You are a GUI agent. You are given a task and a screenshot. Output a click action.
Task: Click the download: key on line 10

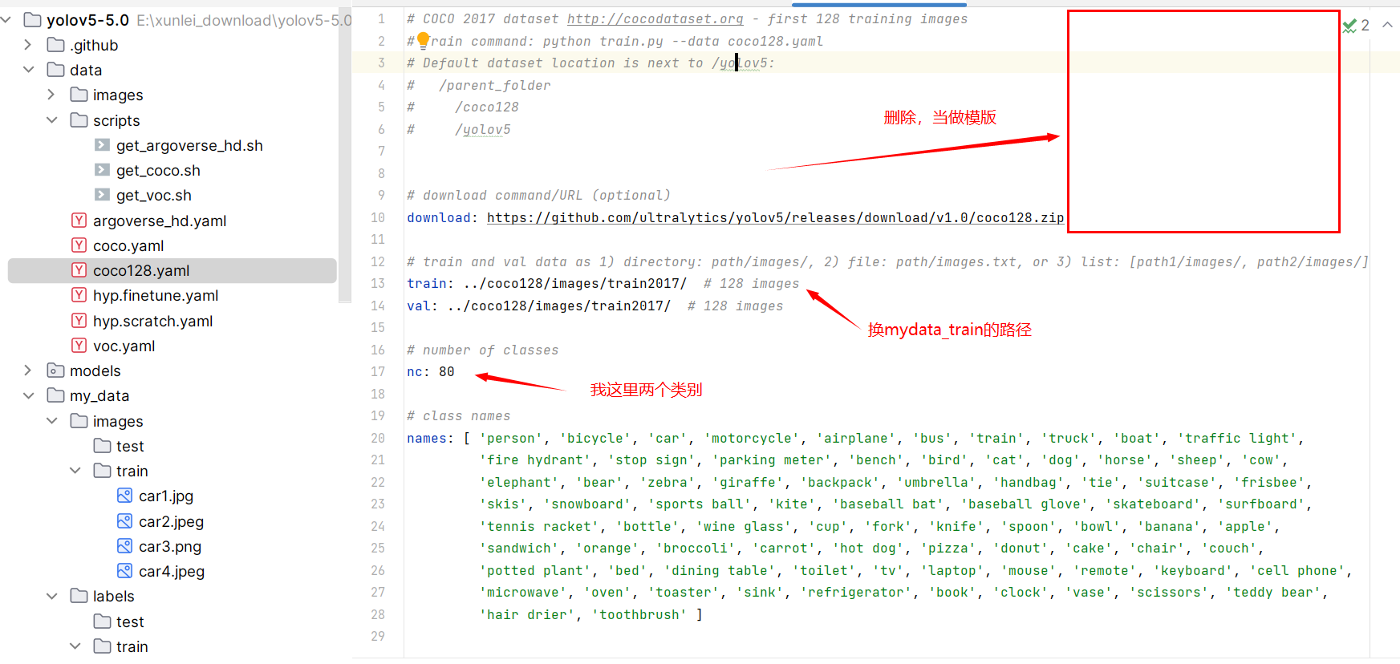[439, 217]
